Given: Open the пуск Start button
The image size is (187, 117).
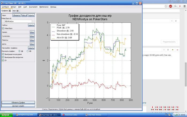Looking at the screenshot, I should 6,115.
